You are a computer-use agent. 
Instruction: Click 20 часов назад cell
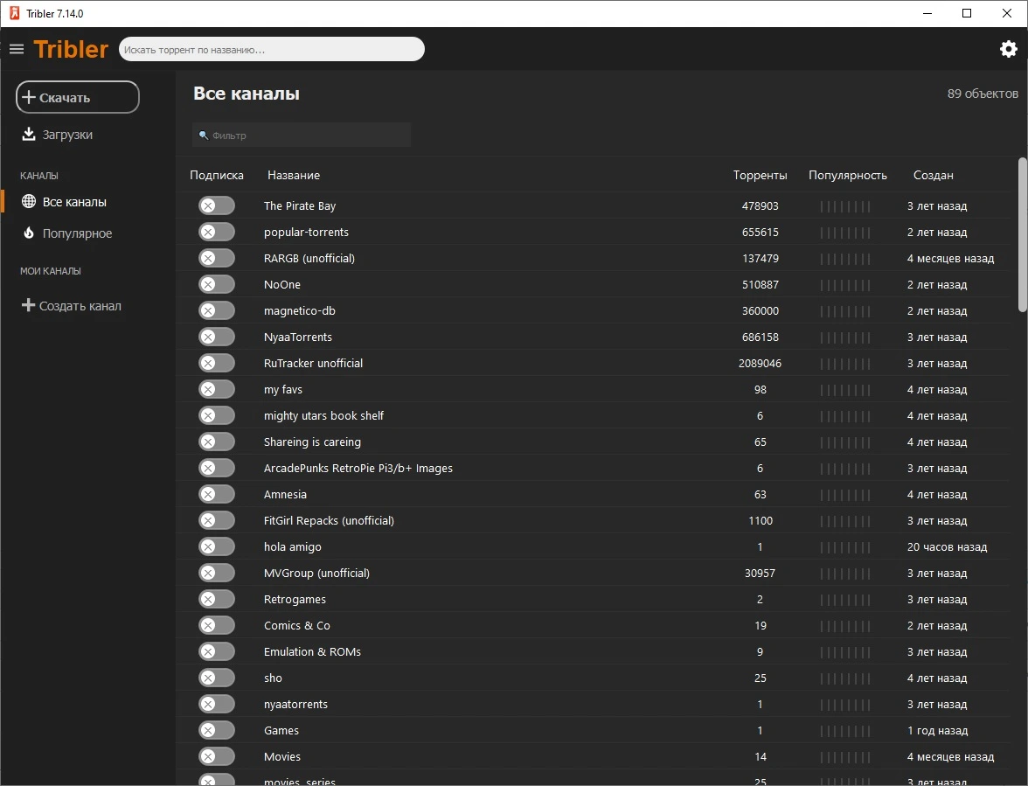click(947, 546)
